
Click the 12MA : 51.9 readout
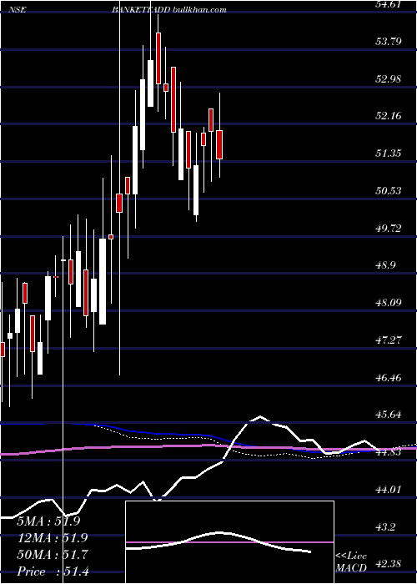[51, 538]
